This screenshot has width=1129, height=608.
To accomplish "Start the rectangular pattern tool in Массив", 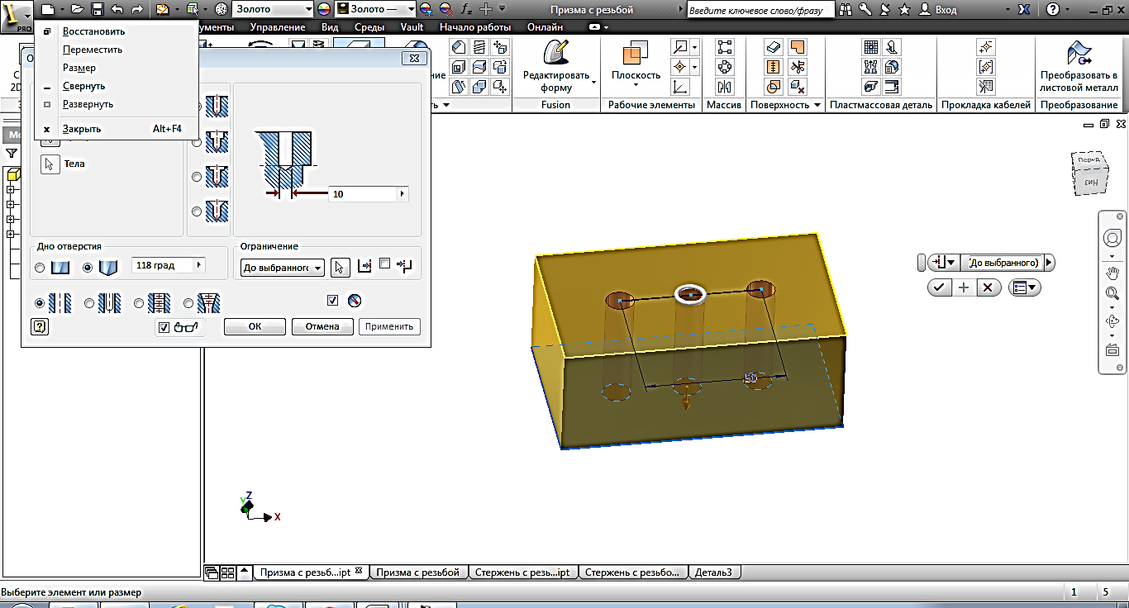I will pos(725,48).
